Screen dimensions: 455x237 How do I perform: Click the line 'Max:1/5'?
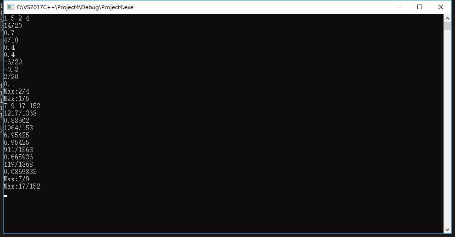(16, 99)
